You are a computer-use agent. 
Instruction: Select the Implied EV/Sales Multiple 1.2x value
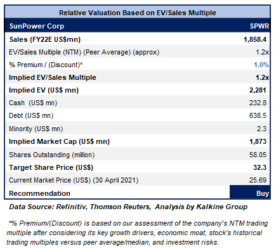(262, 77)
